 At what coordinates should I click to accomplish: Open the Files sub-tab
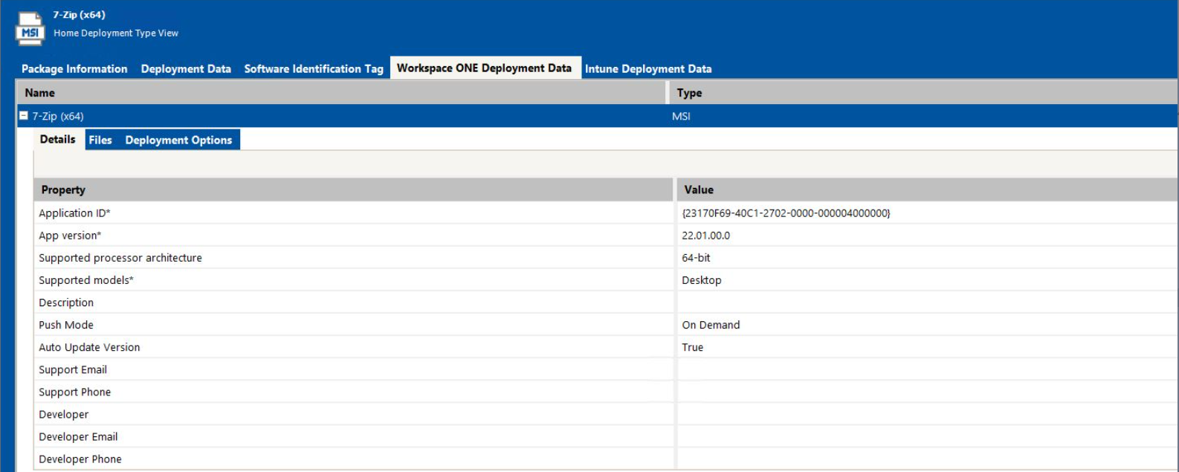coord(100,140)
